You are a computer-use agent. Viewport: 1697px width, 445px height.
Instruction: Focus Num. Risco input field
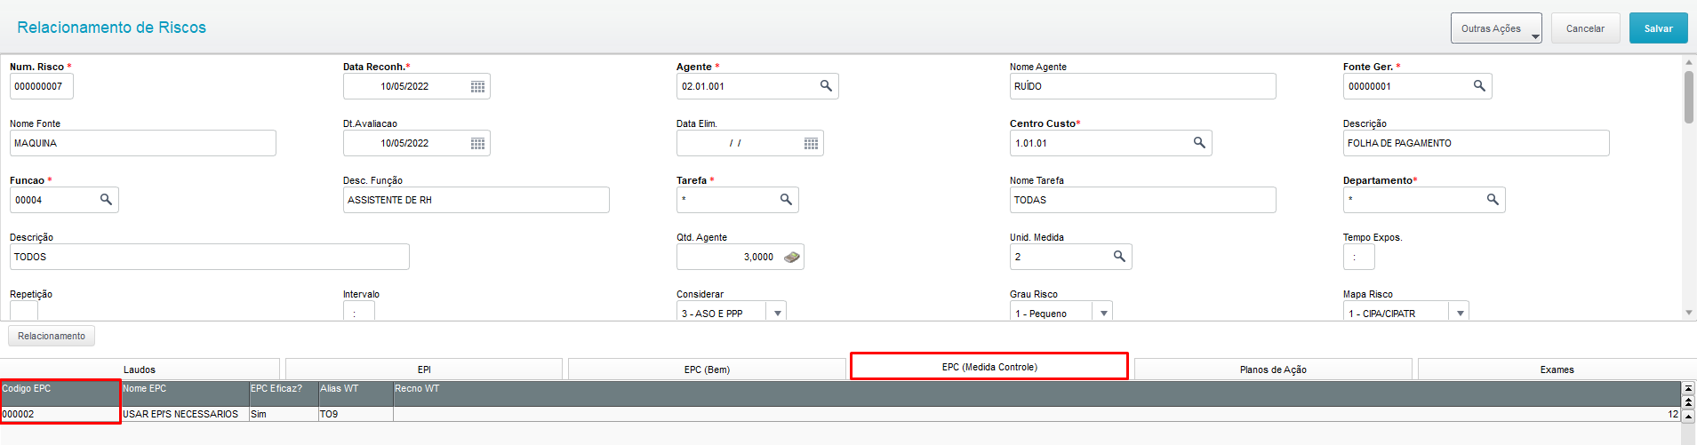[x=42, y=86]
